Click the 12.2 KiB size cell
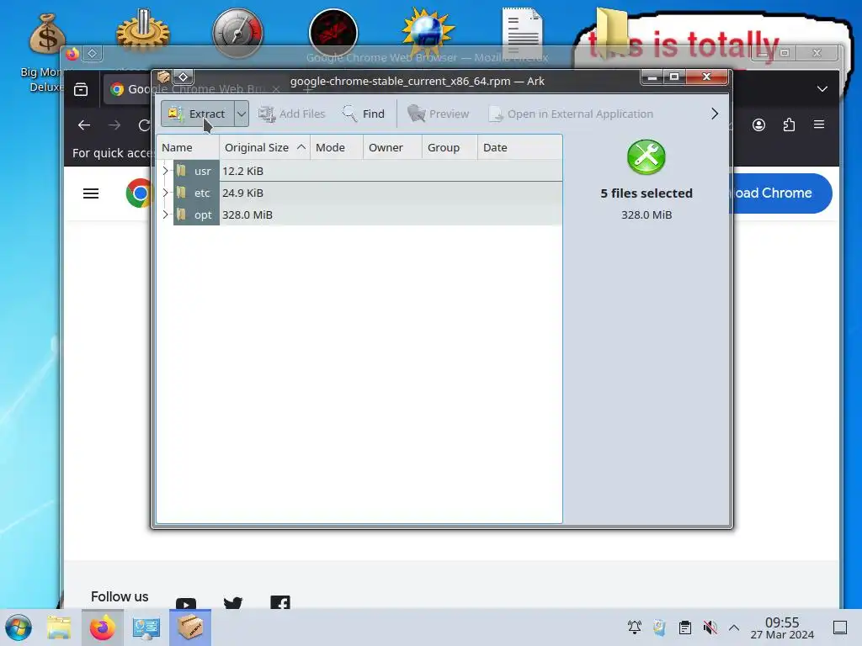The width and height of the screenshot is (862, 646). [242, 171]
